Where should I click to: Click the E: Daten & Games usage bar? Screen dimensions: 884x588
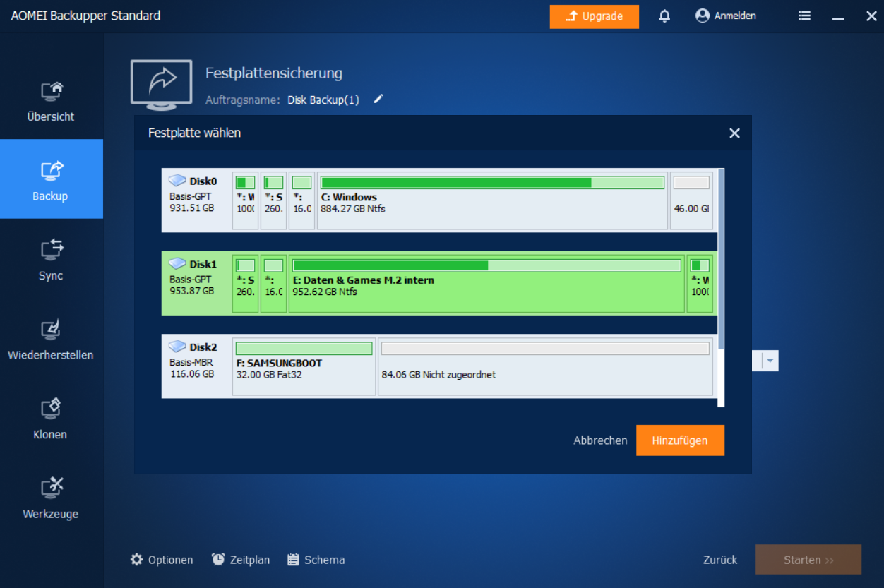pos(487,265)
